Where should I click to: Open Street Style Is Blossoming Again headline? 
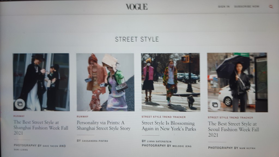coord(169,126)
